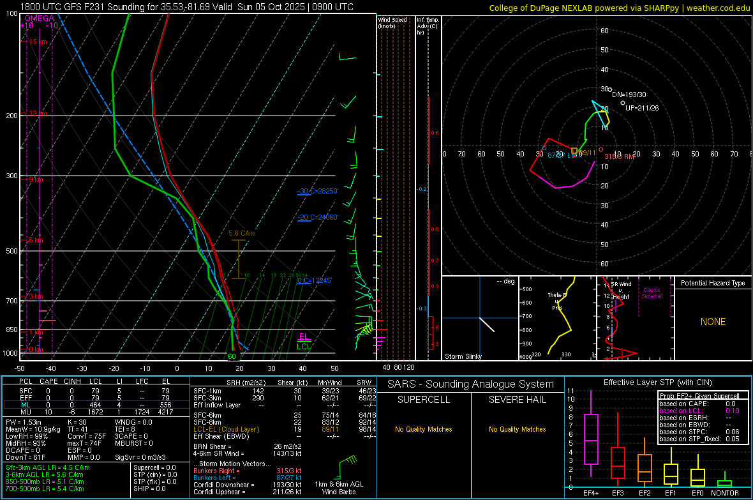Click the white Storm Slinky line
This screenshot has height=500, width=753.
click(x=487, y=324)
